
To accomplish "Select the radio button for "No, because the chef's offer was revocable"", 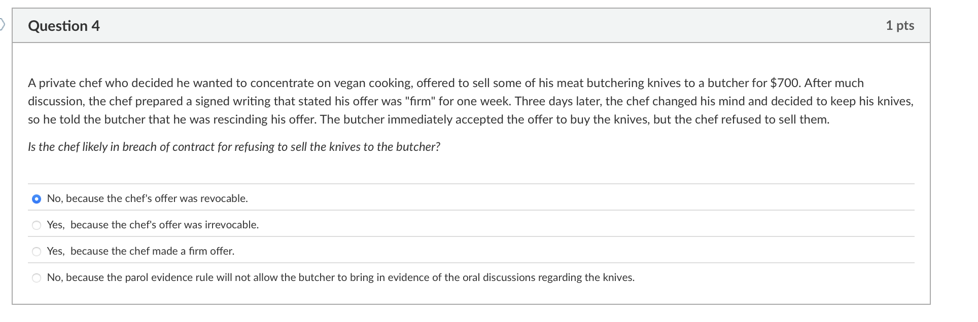I will (36, 199).
